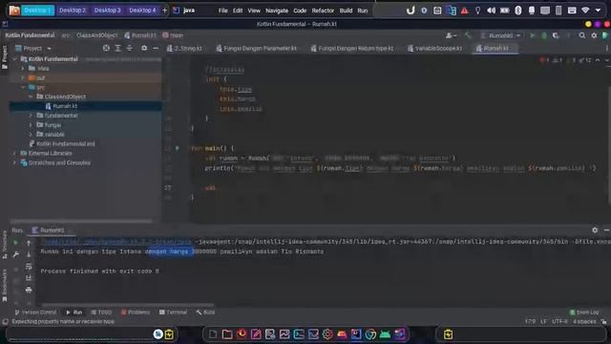Screen dimensions: 611x344
Task: Collapse the src folder
Action: tap(23, 87)
